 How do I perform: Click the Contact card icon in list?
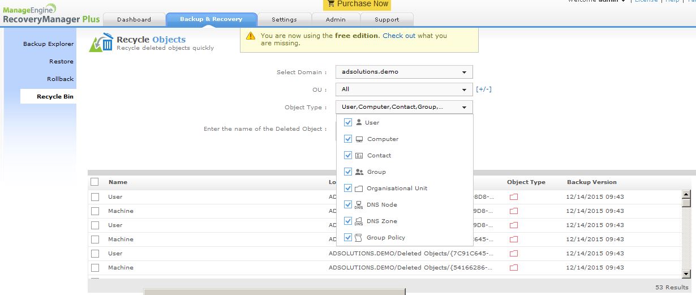tap(359, 156)
